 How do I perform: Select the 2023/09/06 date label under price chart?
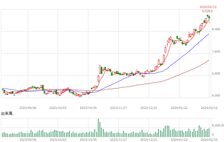[x=28, y=108]
